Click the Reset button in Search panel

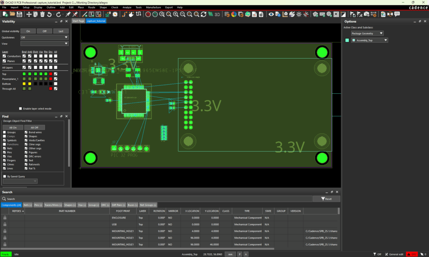[x=326, y=198]
